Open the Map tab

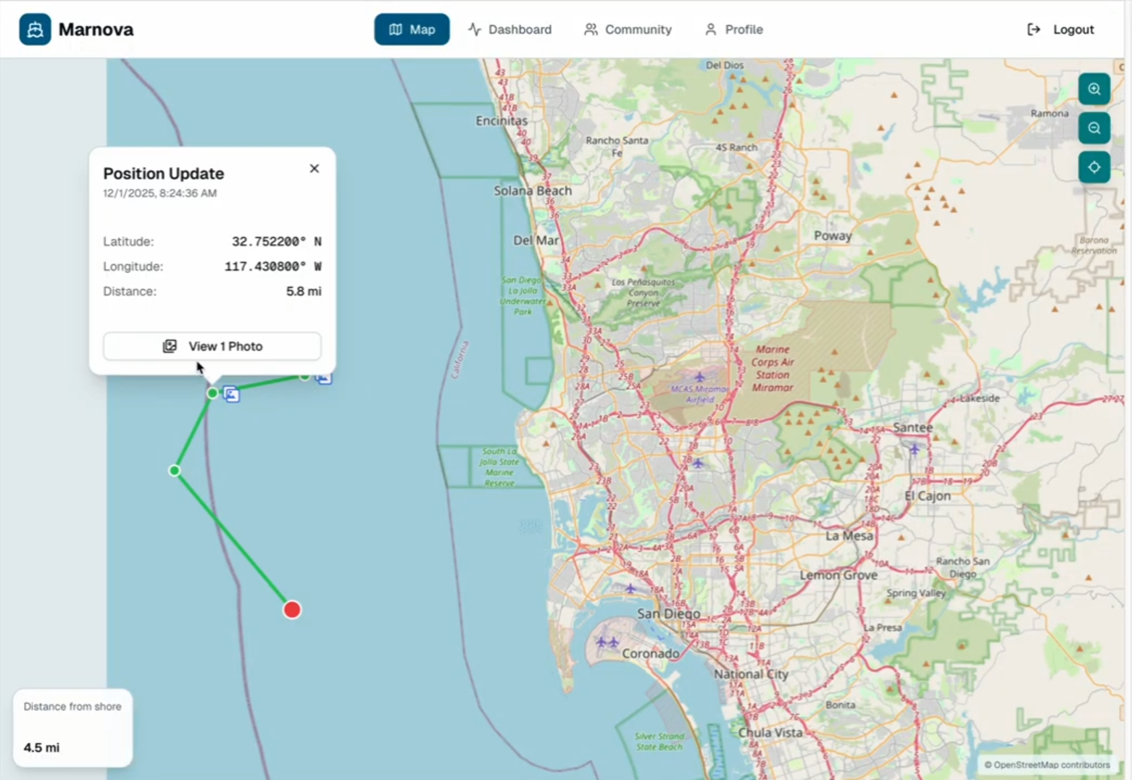coord(412,30)
